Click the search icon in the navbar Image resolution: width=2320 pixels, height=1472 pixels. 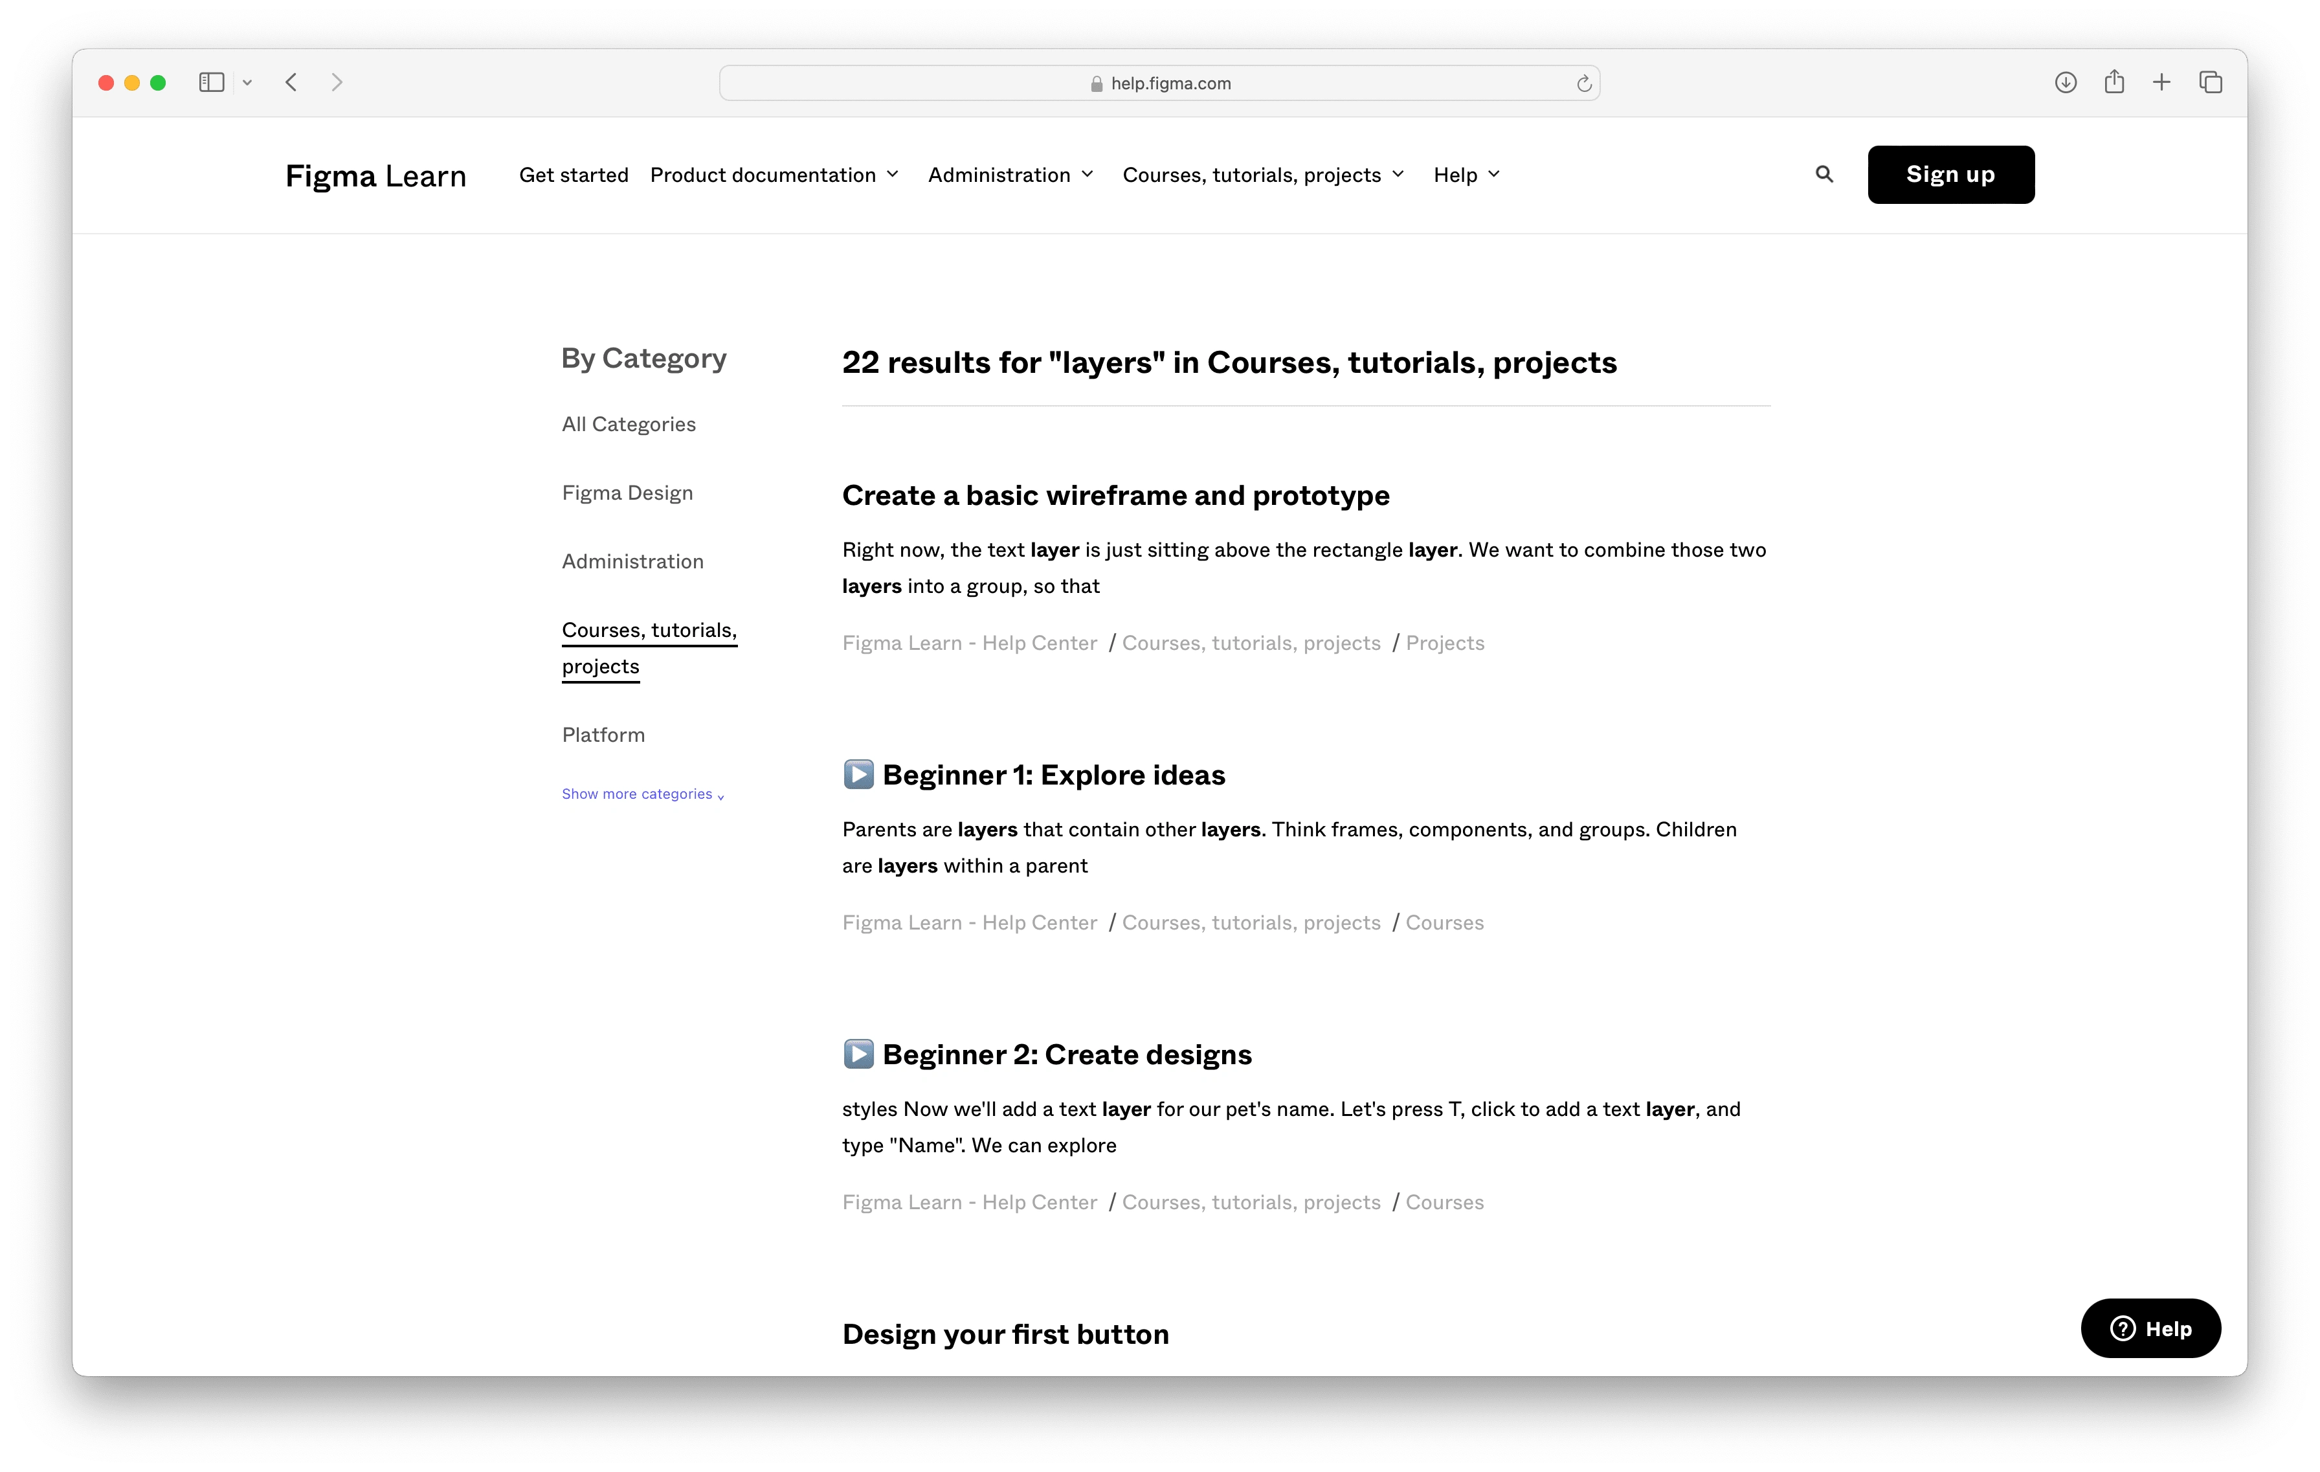pos(1825,174)
